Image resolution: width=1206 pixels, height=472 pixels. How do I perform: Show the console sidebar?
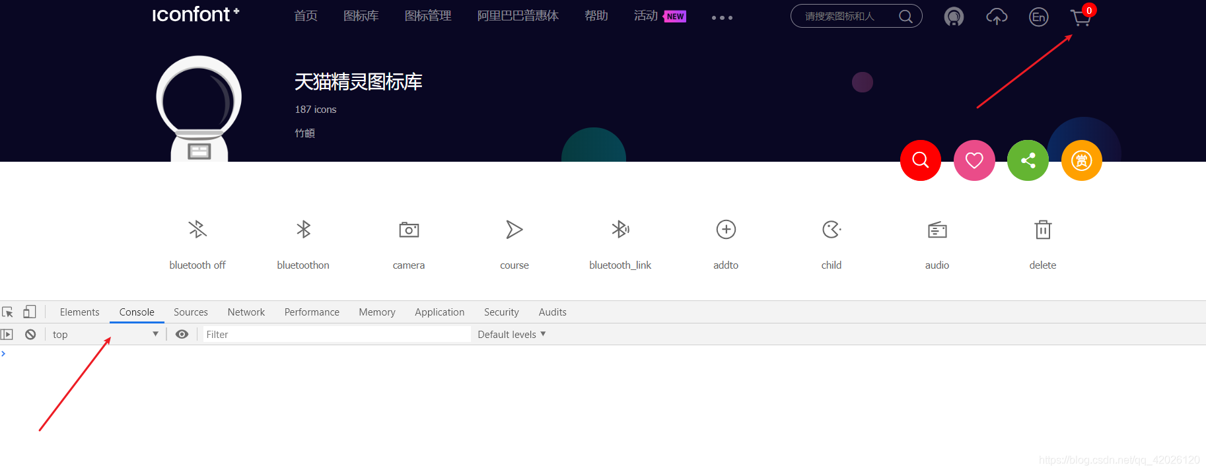7,335
